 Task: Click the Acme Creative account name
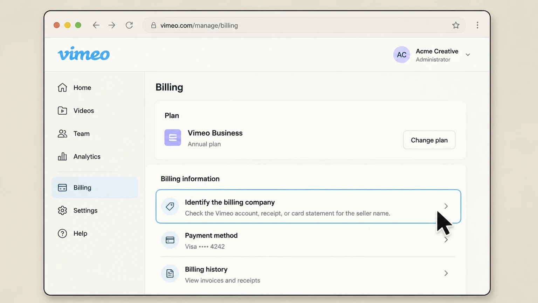(x=437, y=51)
